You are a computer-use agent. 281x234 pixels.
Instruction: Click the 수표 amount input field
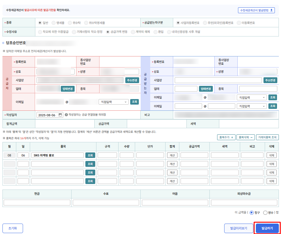coord(106,202)
